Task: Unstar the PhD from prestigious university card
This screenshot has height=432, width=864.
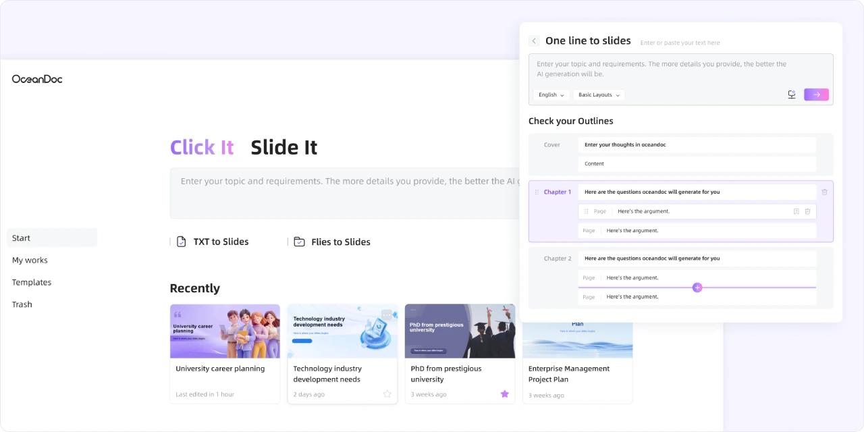Action: [x=504, y=394]
